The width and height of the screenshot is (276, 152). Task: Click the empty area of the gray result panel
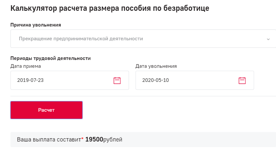[199, 140]
